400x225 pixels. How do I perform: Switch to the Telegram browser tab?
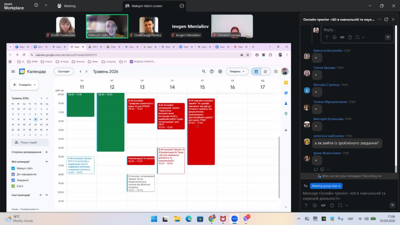tap(184, 47)
